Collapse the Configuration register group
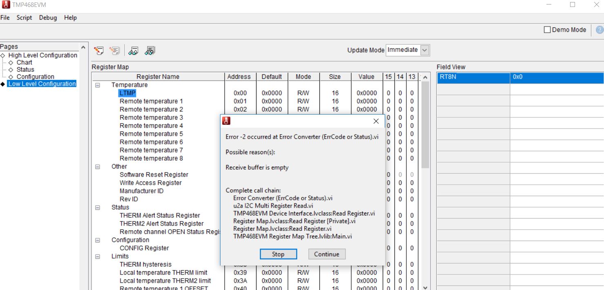The width and height of the screenshot is (604, 290). click(x=98, y=240)
